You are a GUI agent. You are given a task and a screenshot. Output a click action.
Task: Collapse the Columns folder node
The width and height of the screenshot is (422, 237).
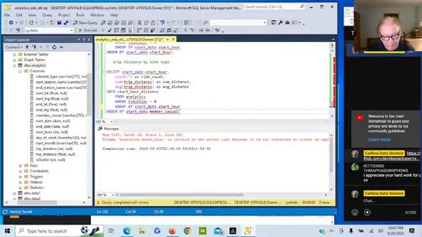click(x=20, y=71)
